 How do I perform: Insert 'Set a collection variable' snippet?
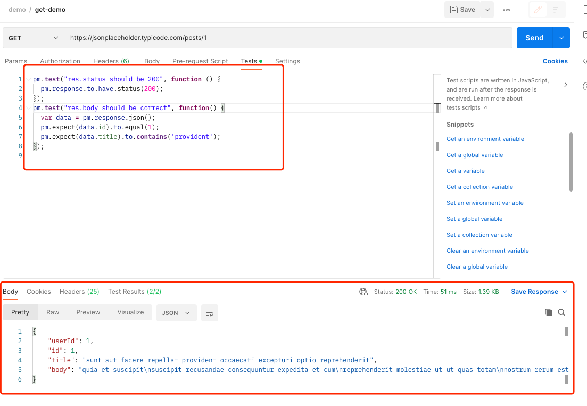[x=479, y=235]
